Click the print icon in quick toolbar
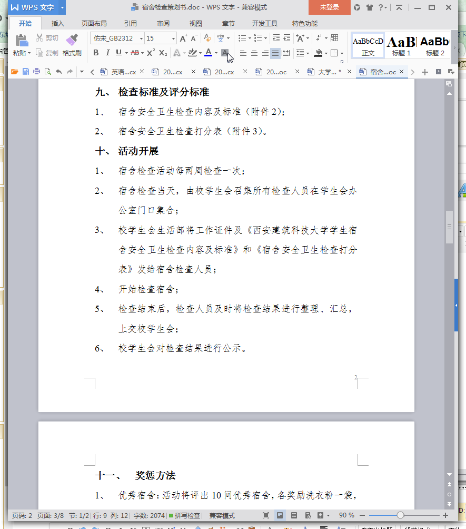Image resolution: width=466 pixels, height=529 pixels. (36, 72)
